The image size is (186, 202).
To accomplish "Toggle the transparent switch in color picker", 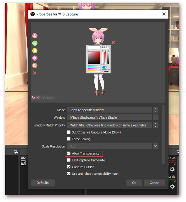I will pyautogui.click(x=104, y=67).
